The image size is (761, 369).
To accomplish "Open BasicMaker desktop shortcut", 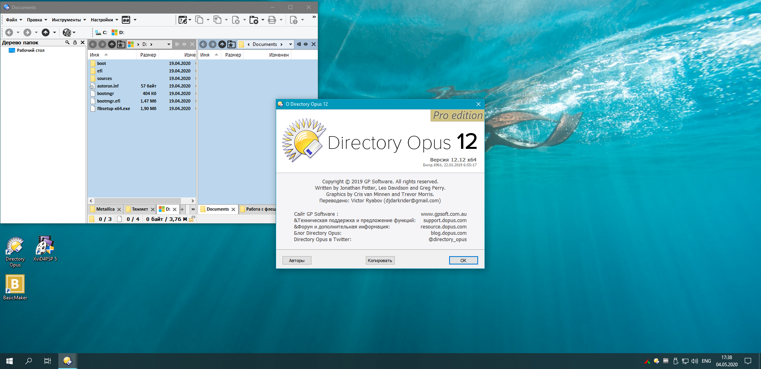I will coord(15,287).
